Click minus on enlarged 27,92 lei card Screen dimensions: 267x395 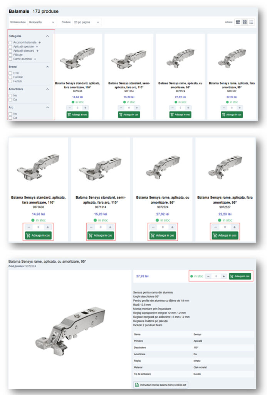coord(153,227)
